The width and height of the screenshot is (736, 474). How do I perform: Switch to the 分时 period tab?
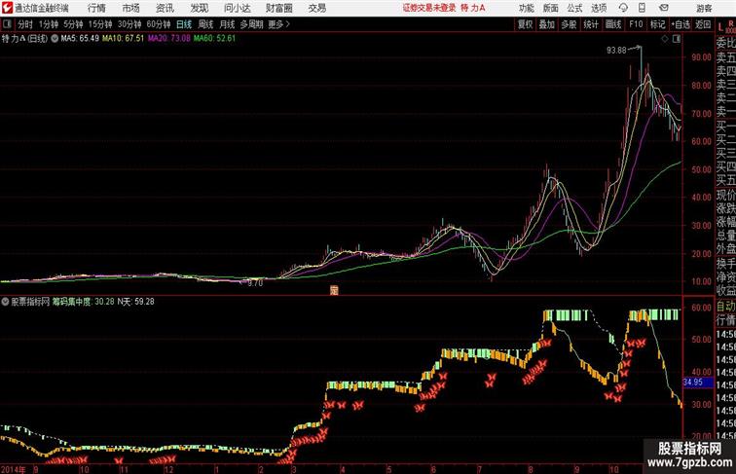[25, 24]
